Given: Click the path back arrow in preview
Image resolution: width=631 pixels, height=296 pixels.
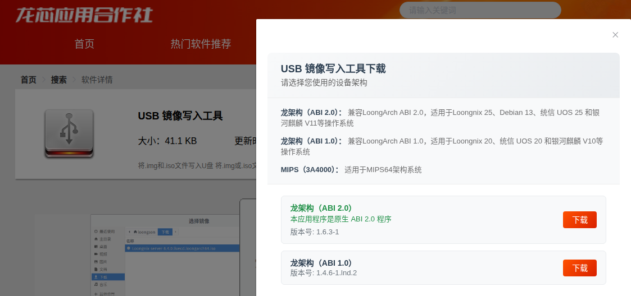Looking at the screenshot, I should tap(129, 232).
